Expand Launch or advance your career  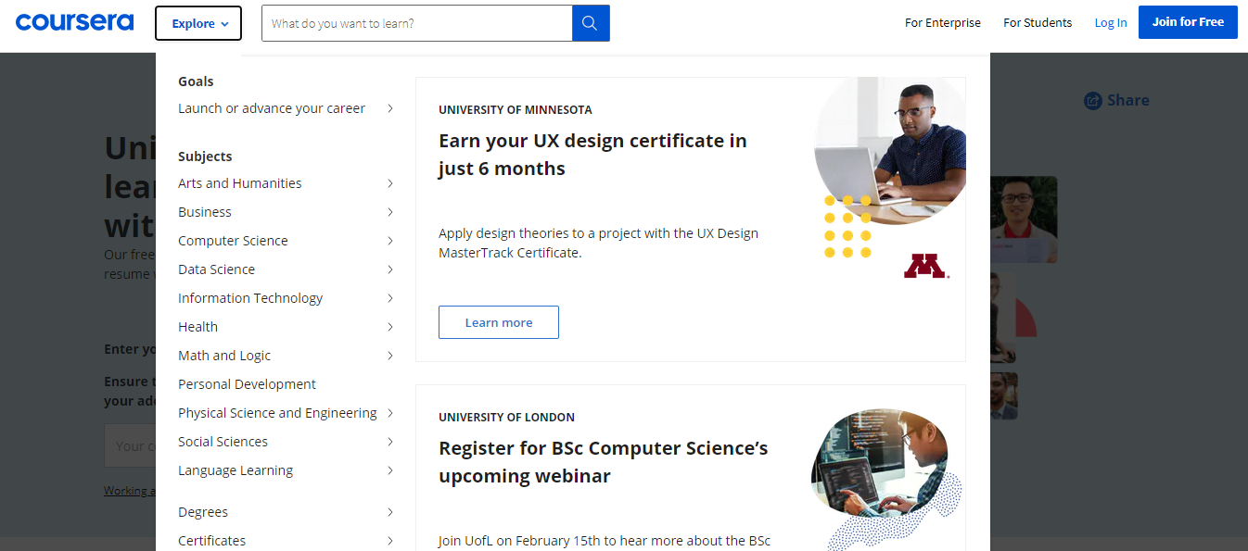point(389,108)
